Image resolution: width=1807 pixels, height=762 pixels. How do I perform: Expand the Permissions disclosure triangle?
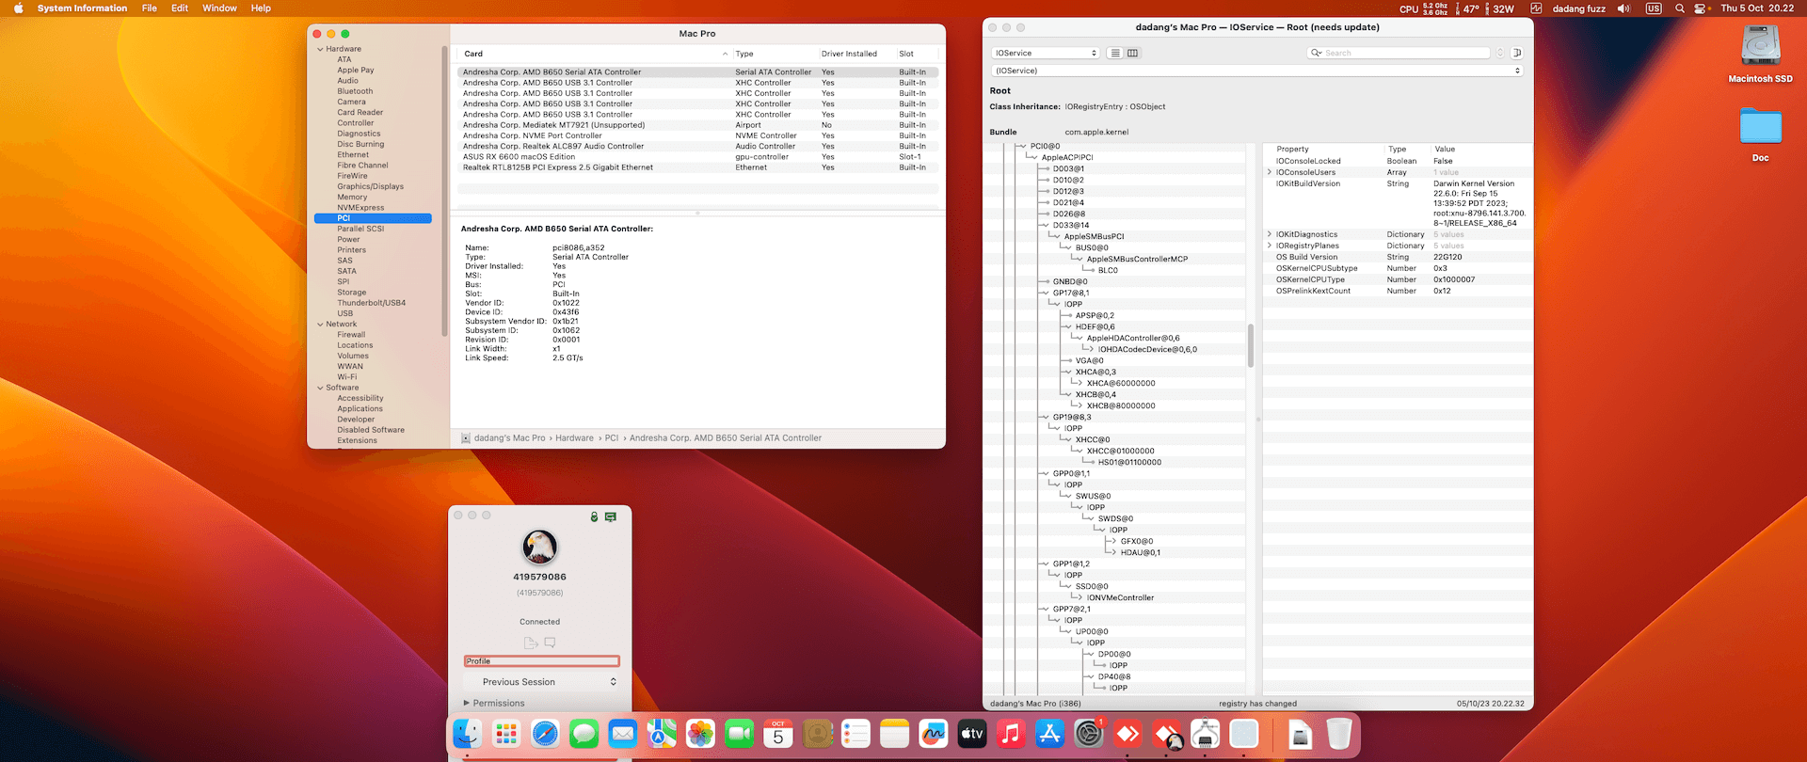point(466,703)
